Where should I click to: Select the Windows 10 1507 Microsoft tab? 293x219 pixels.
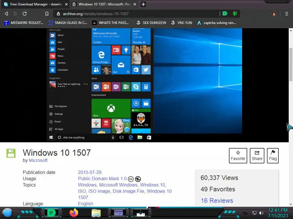coord(104,4)
